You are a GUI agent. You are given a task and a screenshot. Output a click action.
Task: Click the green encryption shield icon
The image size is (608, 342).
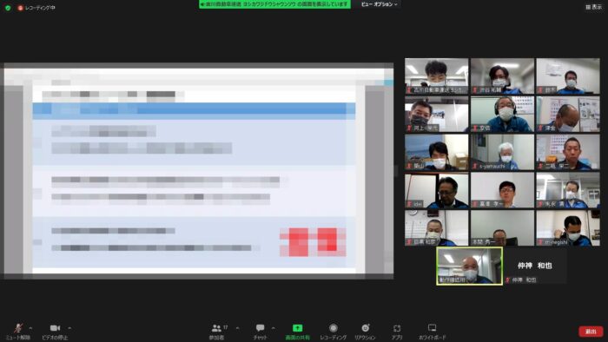[x=8, y=8]
